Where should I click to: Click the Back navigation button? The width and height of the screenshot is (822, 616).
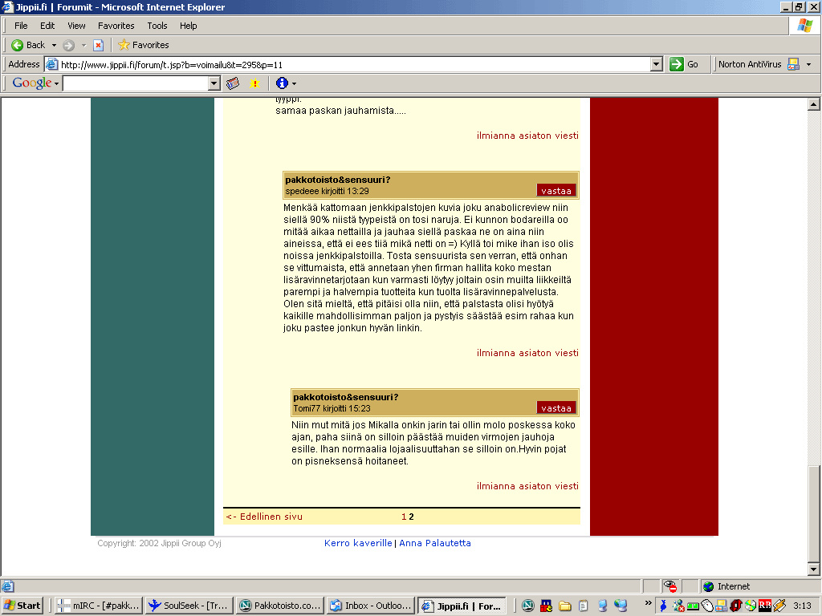(28, 45)
